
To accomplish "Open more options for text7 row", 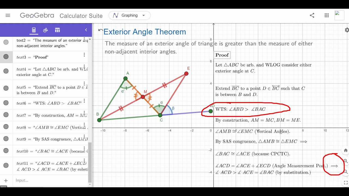I will tap(84, 113).
